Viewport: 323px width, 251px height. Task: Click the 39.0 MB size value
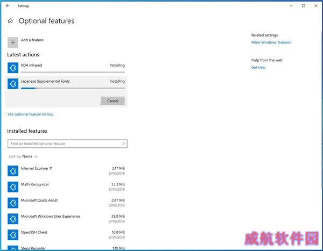point(118,216)
